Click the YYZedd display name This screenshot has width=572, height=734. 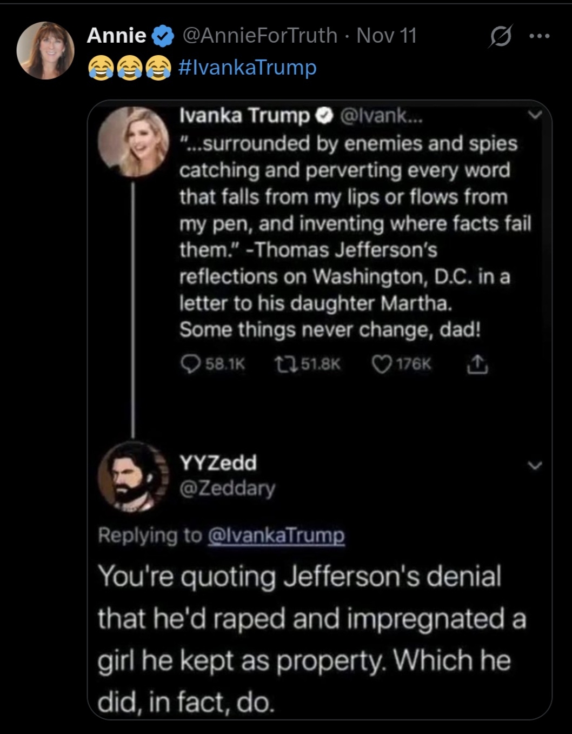218,463
